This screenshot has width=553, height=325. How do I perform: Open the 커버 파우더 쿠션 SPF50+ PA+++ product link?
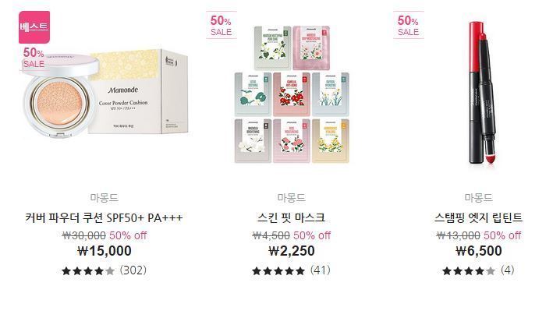[x=104, y=218]
